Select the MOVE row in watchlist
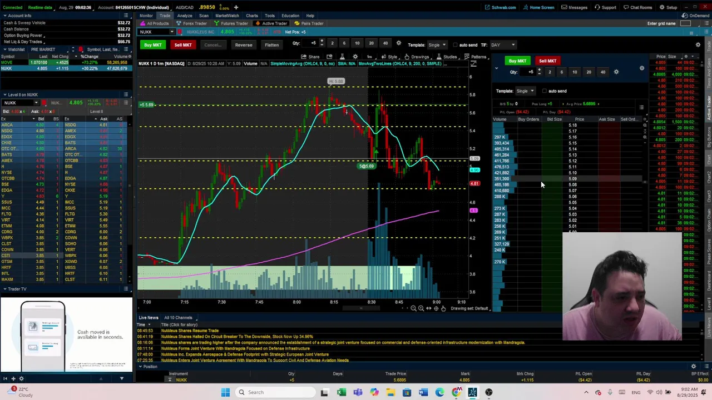This screenshot has height=400, width=712. coord(66,62)
